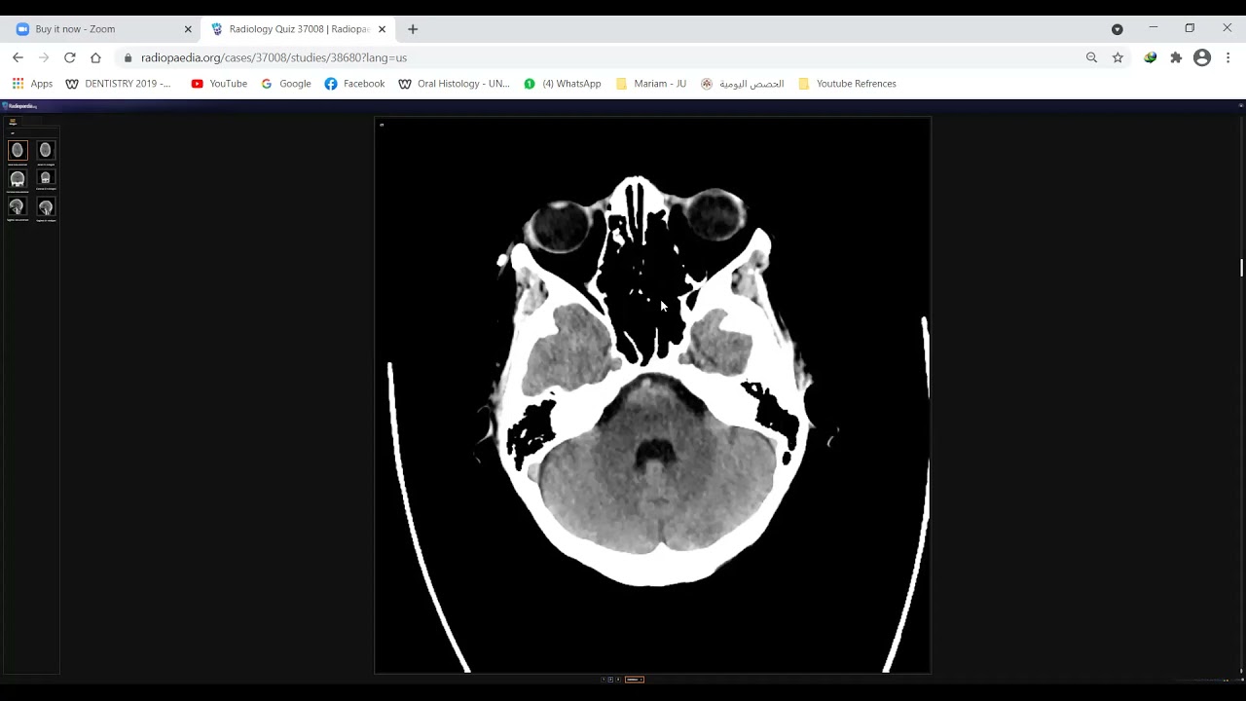Image resolution: width=1246 pixels, height=701 pixels.
Task: Click the green extension icon in the toolbar
Action: pyautogui.click(x=1150, y=57)
